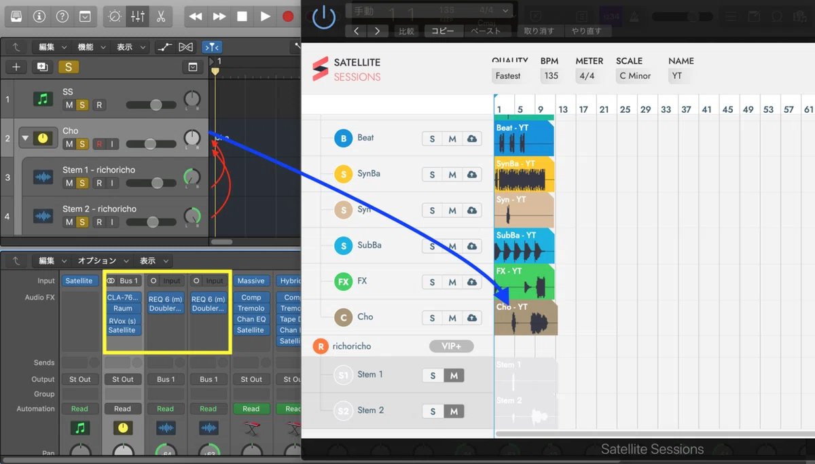Click the コピー copy button
The image size is (815, 464).
click(x=443, y=31)
